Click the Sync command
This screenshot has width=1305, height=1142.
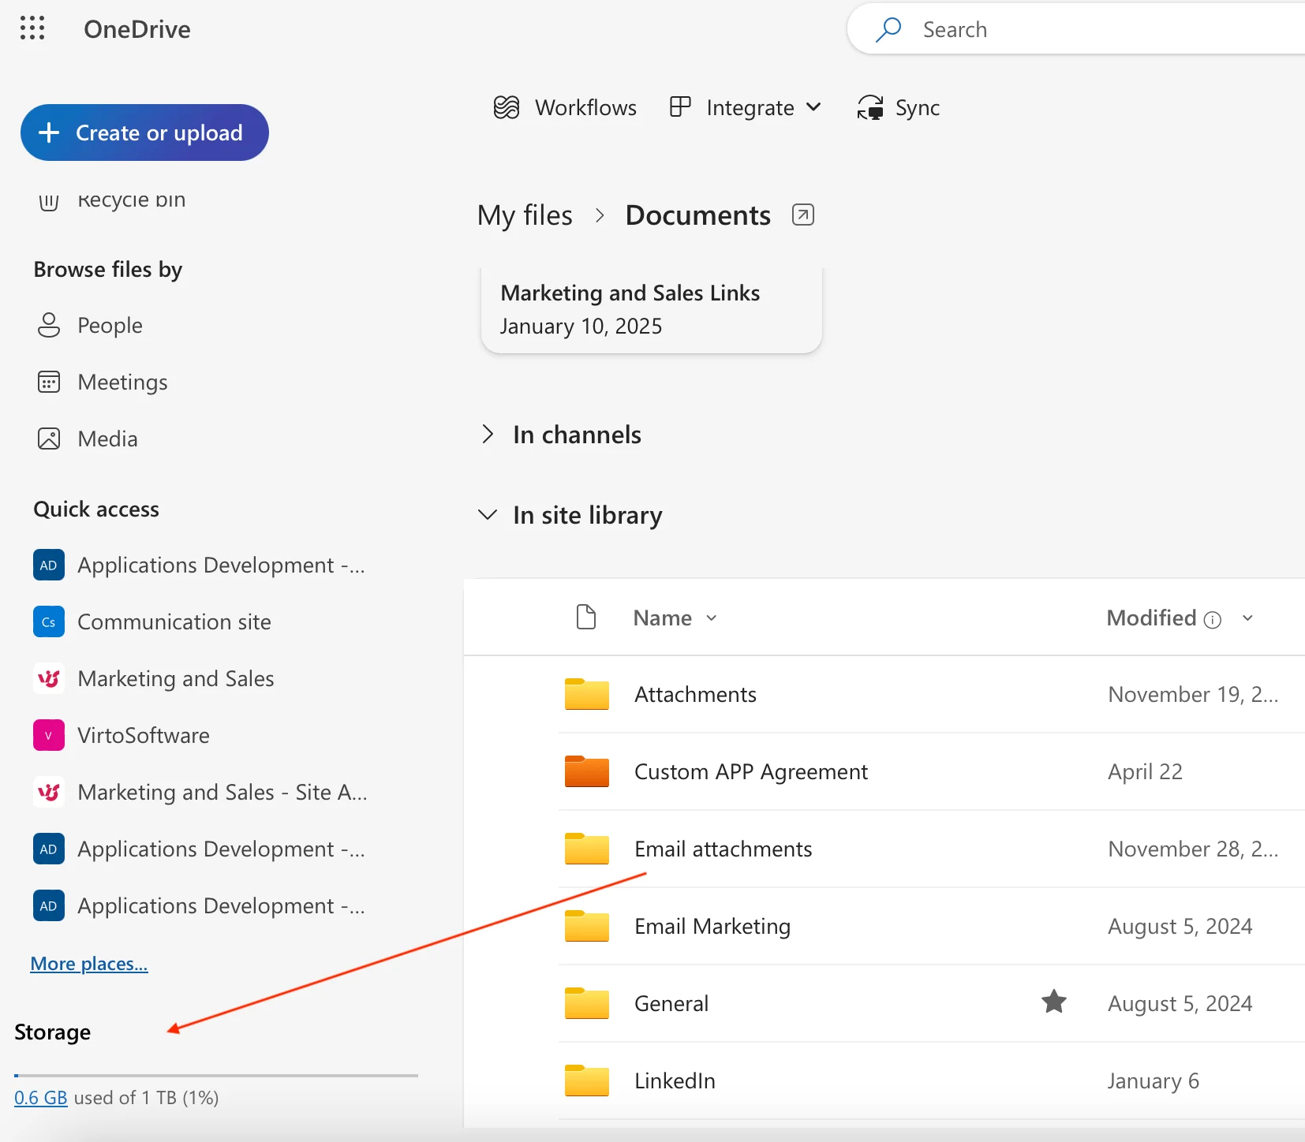coord(899,107)
